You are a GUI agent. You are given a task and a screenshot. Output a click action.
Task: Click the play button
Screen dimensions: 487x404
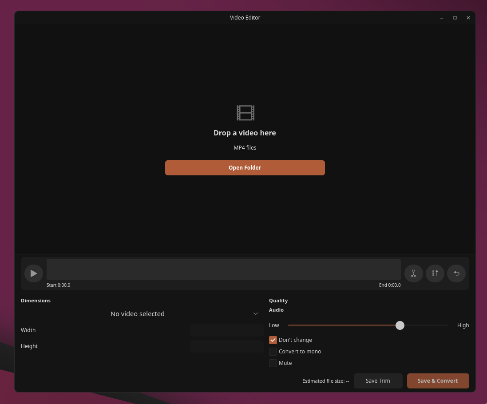coord(34,273)
